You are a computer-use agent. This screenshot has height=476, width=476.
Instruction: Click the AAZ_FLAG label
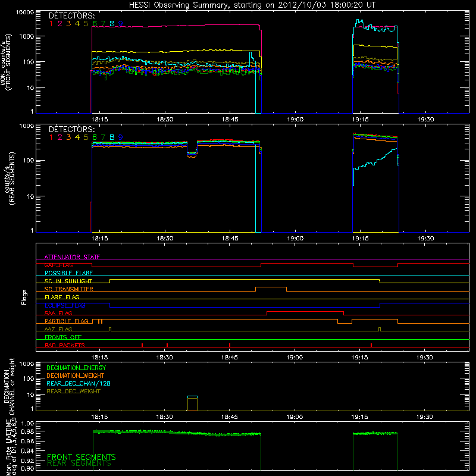[x=58, y=329]
